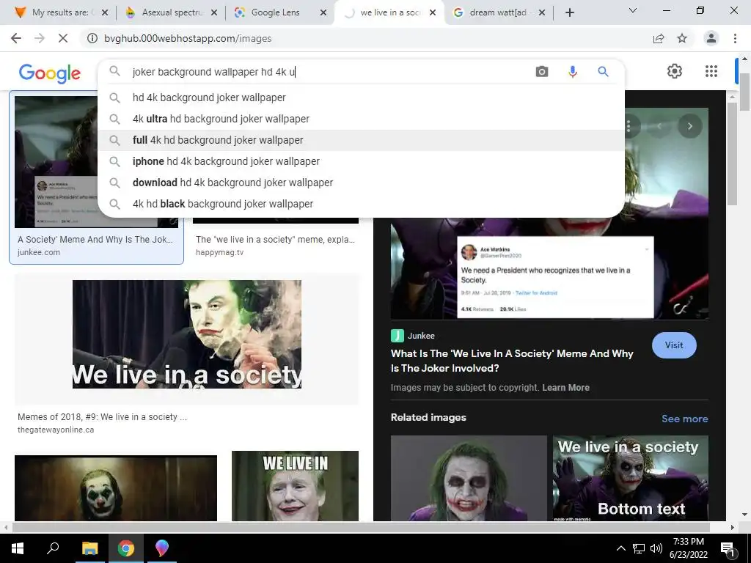Image resolution: width=751 pixels, height=563 pixels.
Task: Open Windows Start menu
Action: pyautogui.click(x=18, y=548)
